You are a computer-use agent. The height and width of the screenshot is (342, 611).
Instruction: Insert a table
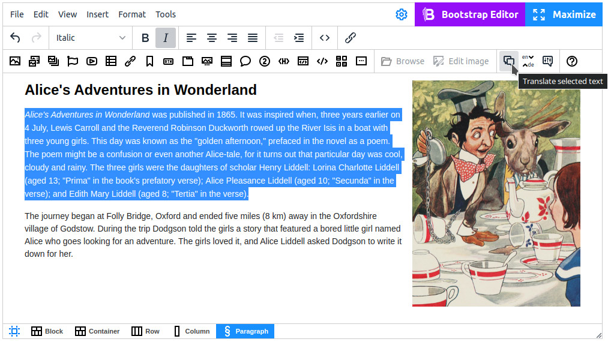coord(111,61)
